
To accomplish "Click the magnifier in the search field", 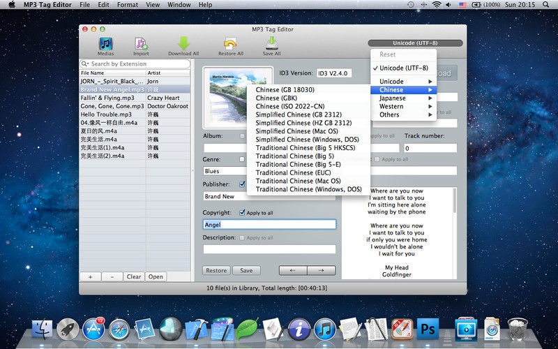I will tap(84, 64).
